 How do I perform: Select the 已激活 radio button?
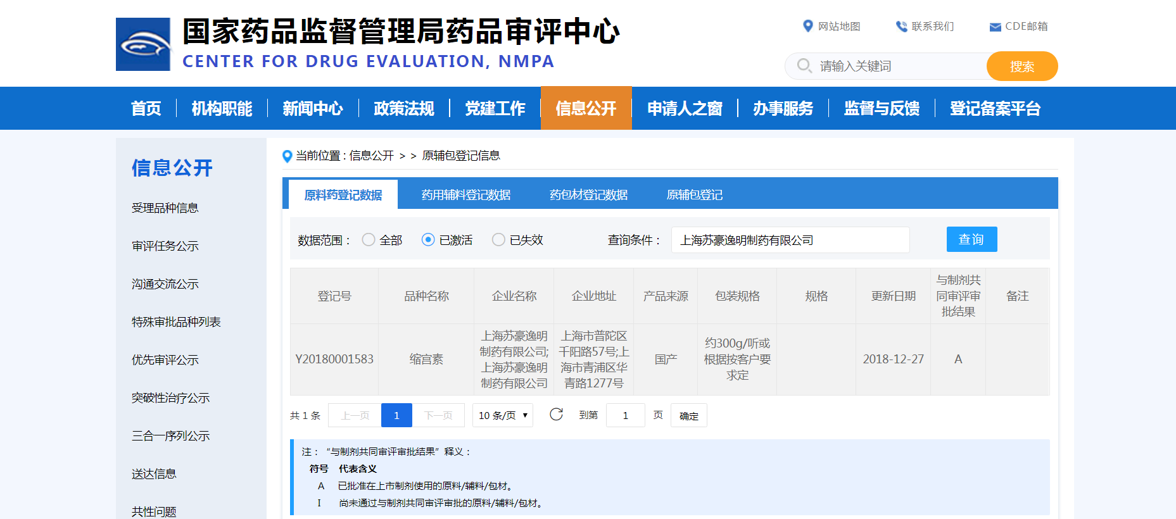(x=428, y=240)
